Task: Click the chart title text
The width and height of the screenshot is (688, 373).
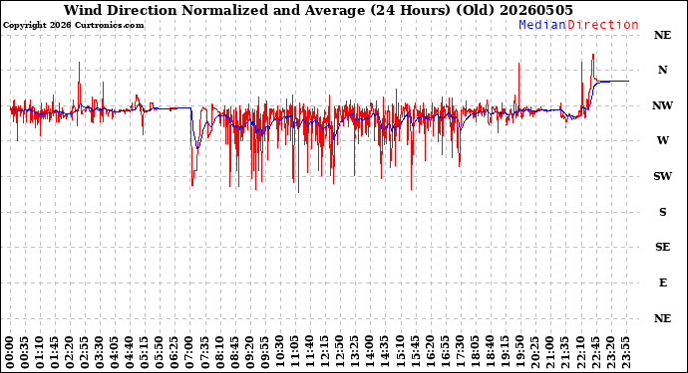Action: click(318, 10)
